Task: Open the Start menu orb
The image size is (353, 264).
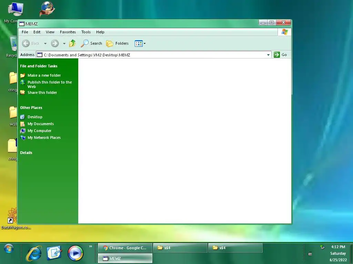Action: (x=9, y=249)
